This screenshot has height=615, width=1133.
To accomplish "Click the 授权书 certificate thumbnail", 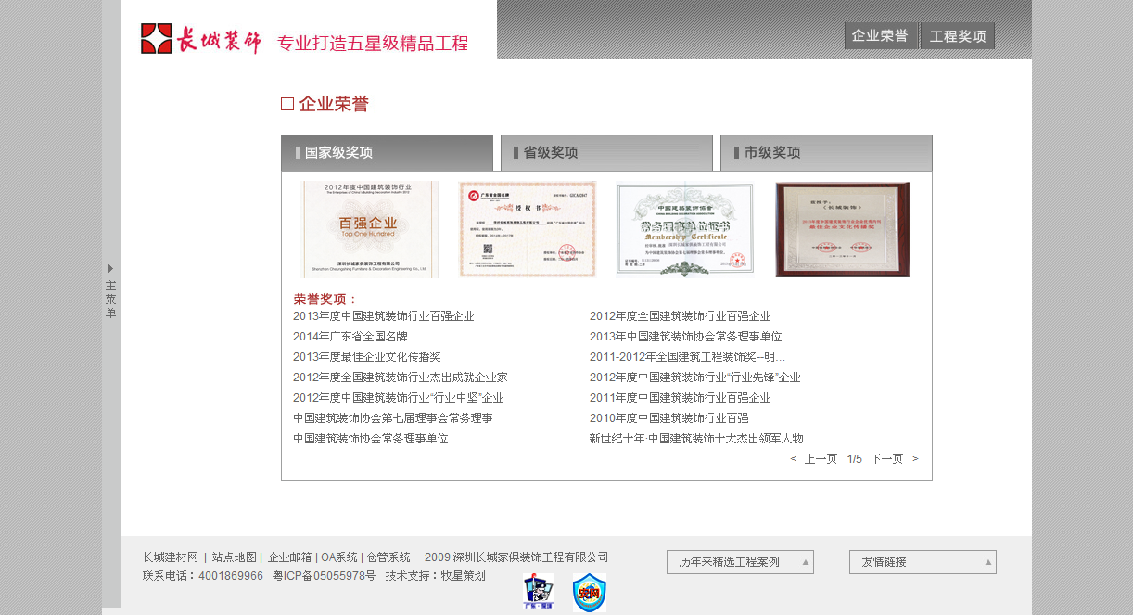I will [527, 228].
